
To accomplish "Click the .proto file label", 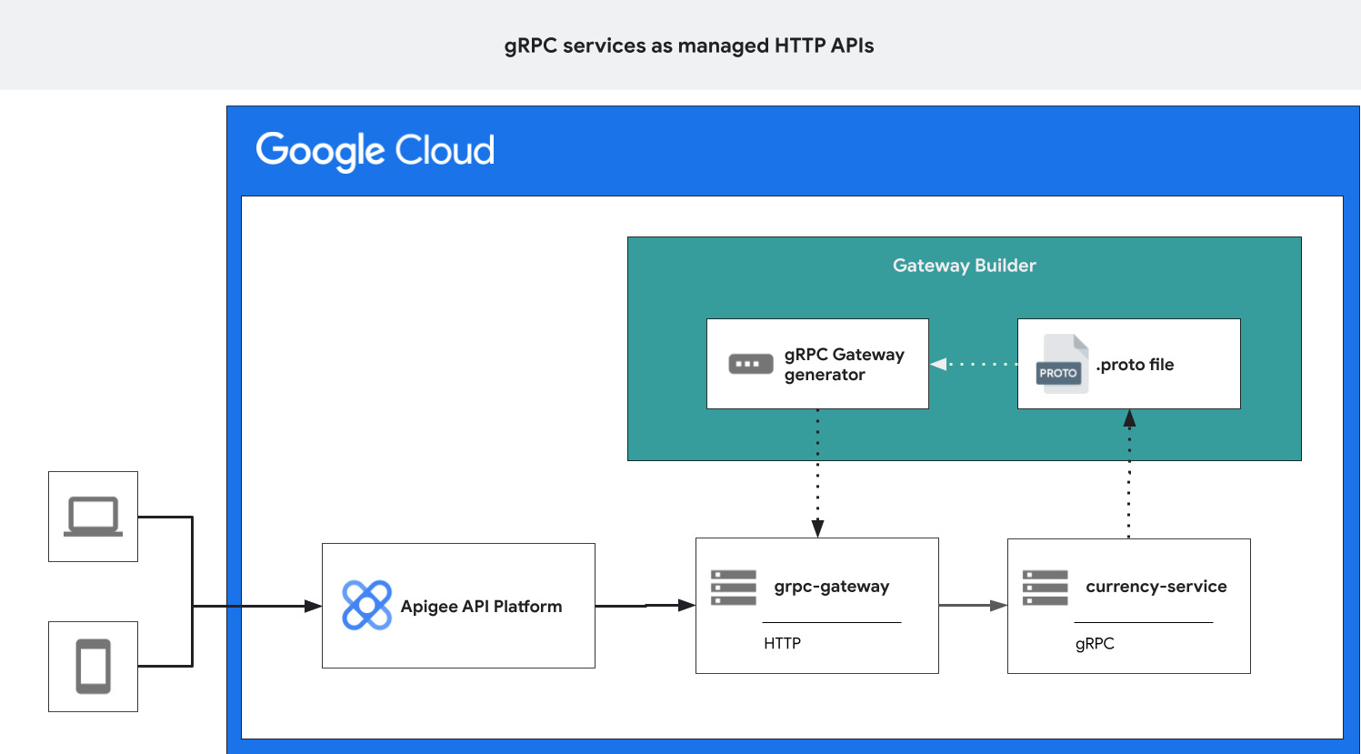I will (1135, 365).
